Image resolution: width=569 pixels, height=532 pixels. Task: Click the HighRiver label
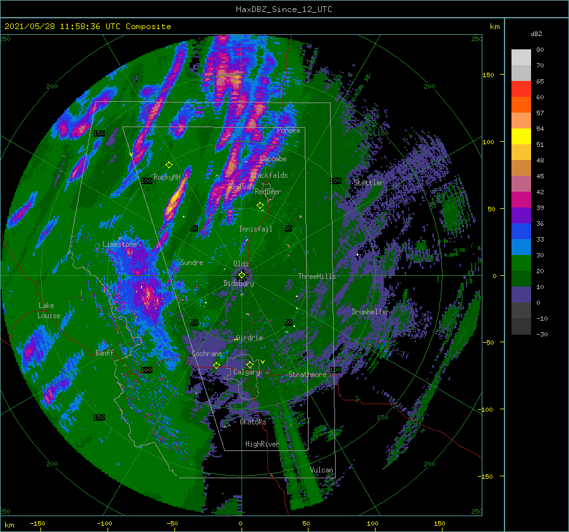[x=262, y=444]
